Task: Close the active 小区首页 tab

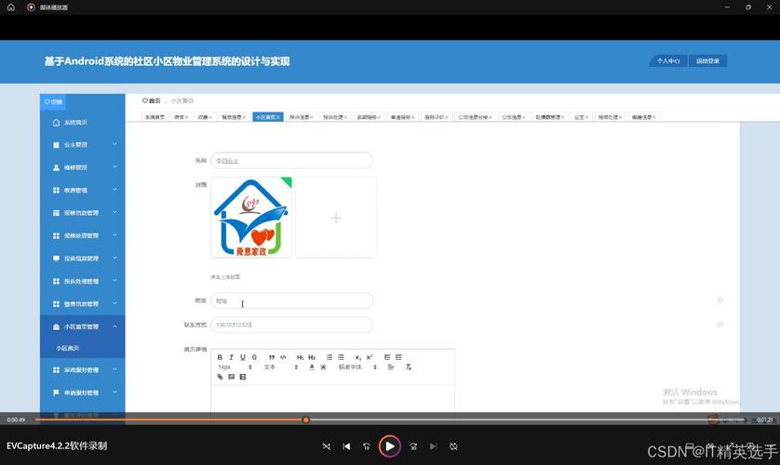Action: pos(278,117)
